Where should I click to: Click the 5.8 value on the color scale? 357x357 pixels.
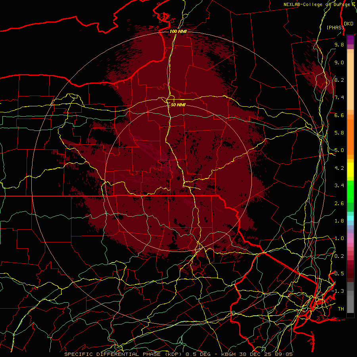click(x=339, y=133)
